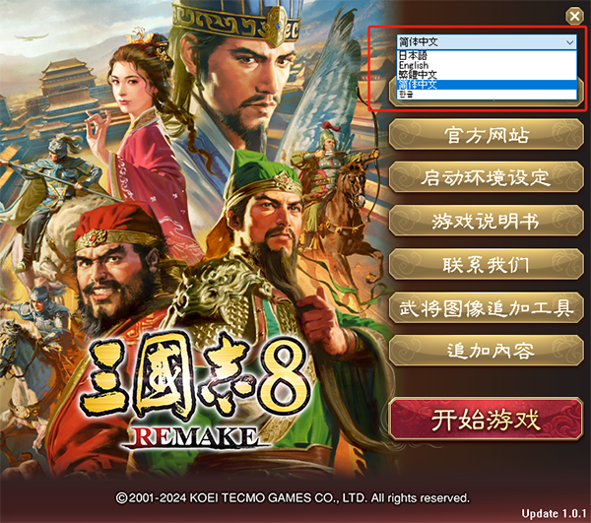Click the Update 1.0.1 version label

554,513
